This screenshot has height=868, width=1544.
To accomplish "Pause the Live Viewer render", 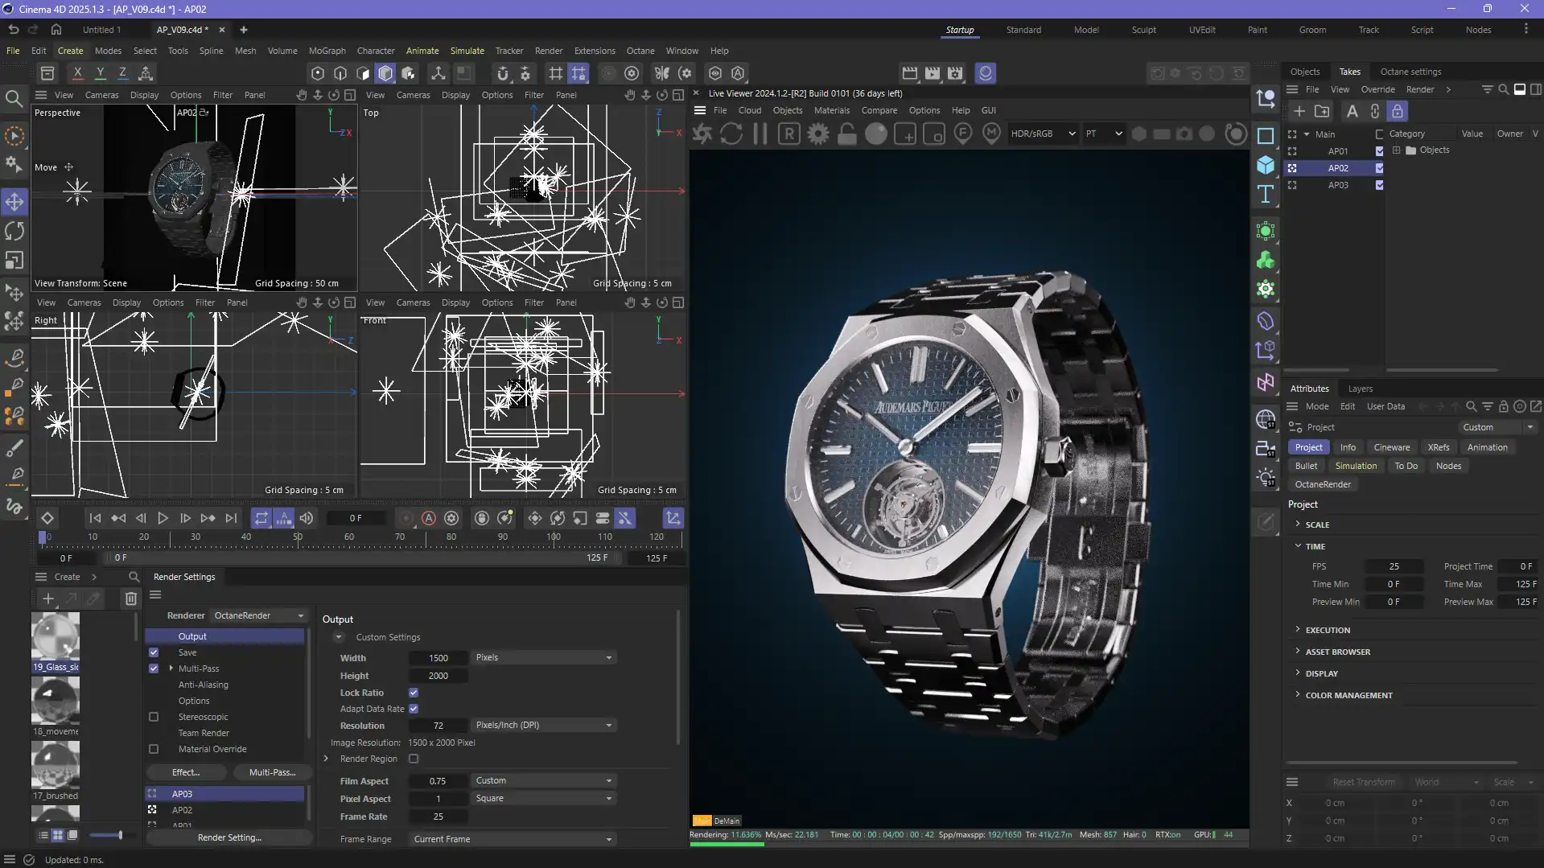I will pyautogui.click(x=760, y=134).
